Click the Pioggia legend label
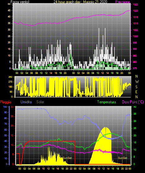This screenshot has height=173, width=145. (6, 102)
